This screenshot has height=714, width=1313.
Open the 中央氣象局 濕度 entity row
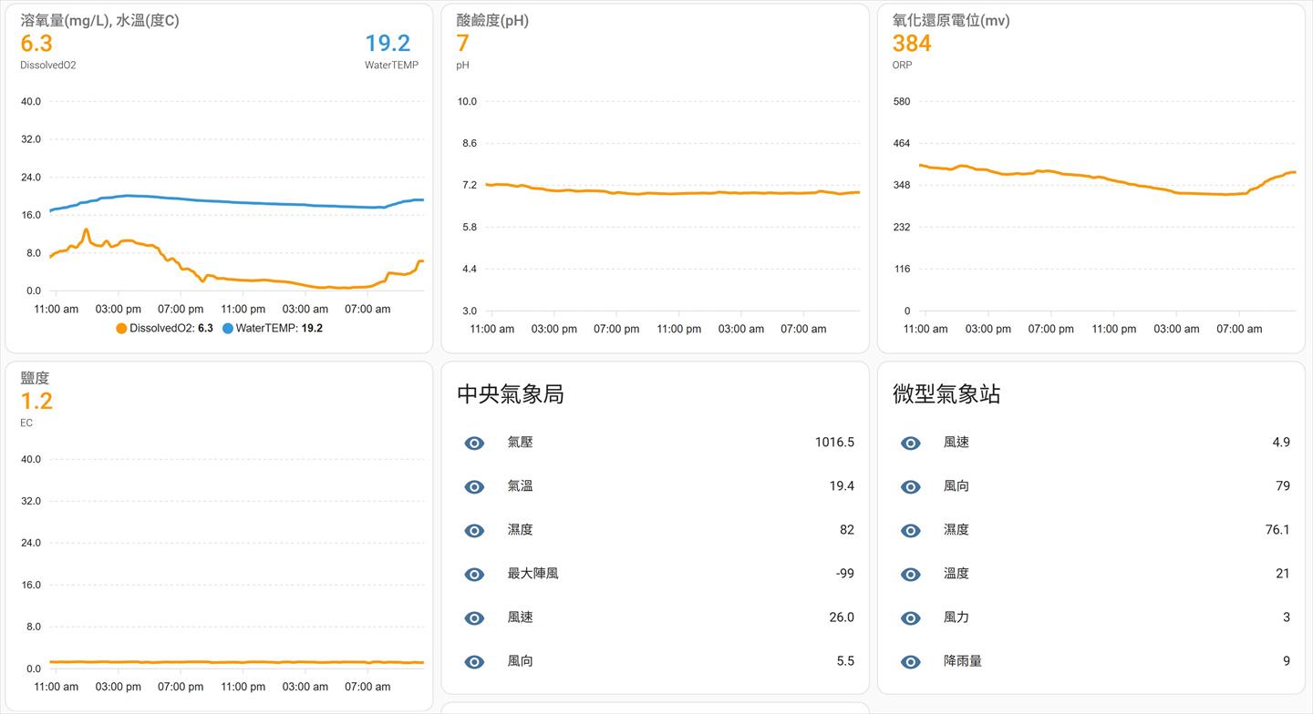click(x=520, y=530)
